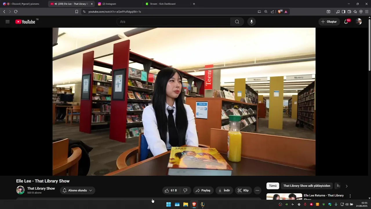
Task: Open the OBS icon in system tray
Action: (x=281, y=204)
